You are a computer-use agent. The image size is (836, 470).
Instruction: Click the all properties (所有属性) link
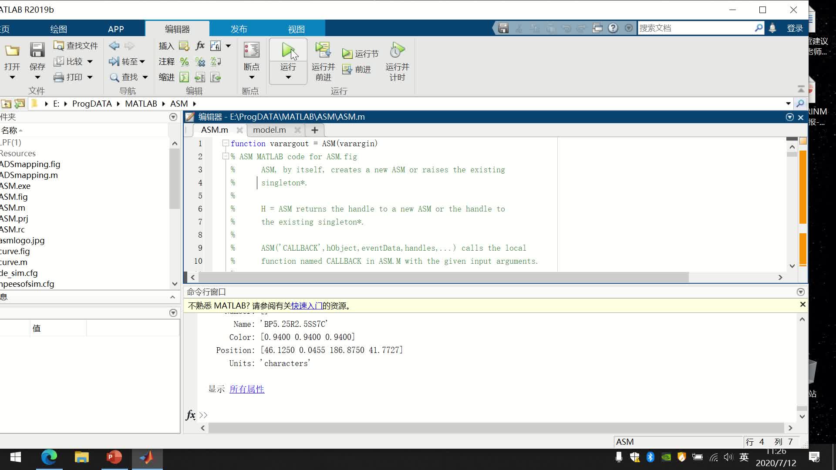tap(246, 389)
